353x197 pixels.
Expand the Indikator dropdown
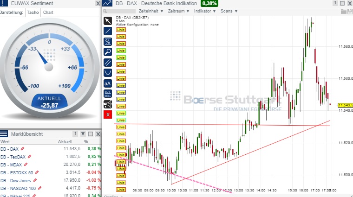pos(205,11)
